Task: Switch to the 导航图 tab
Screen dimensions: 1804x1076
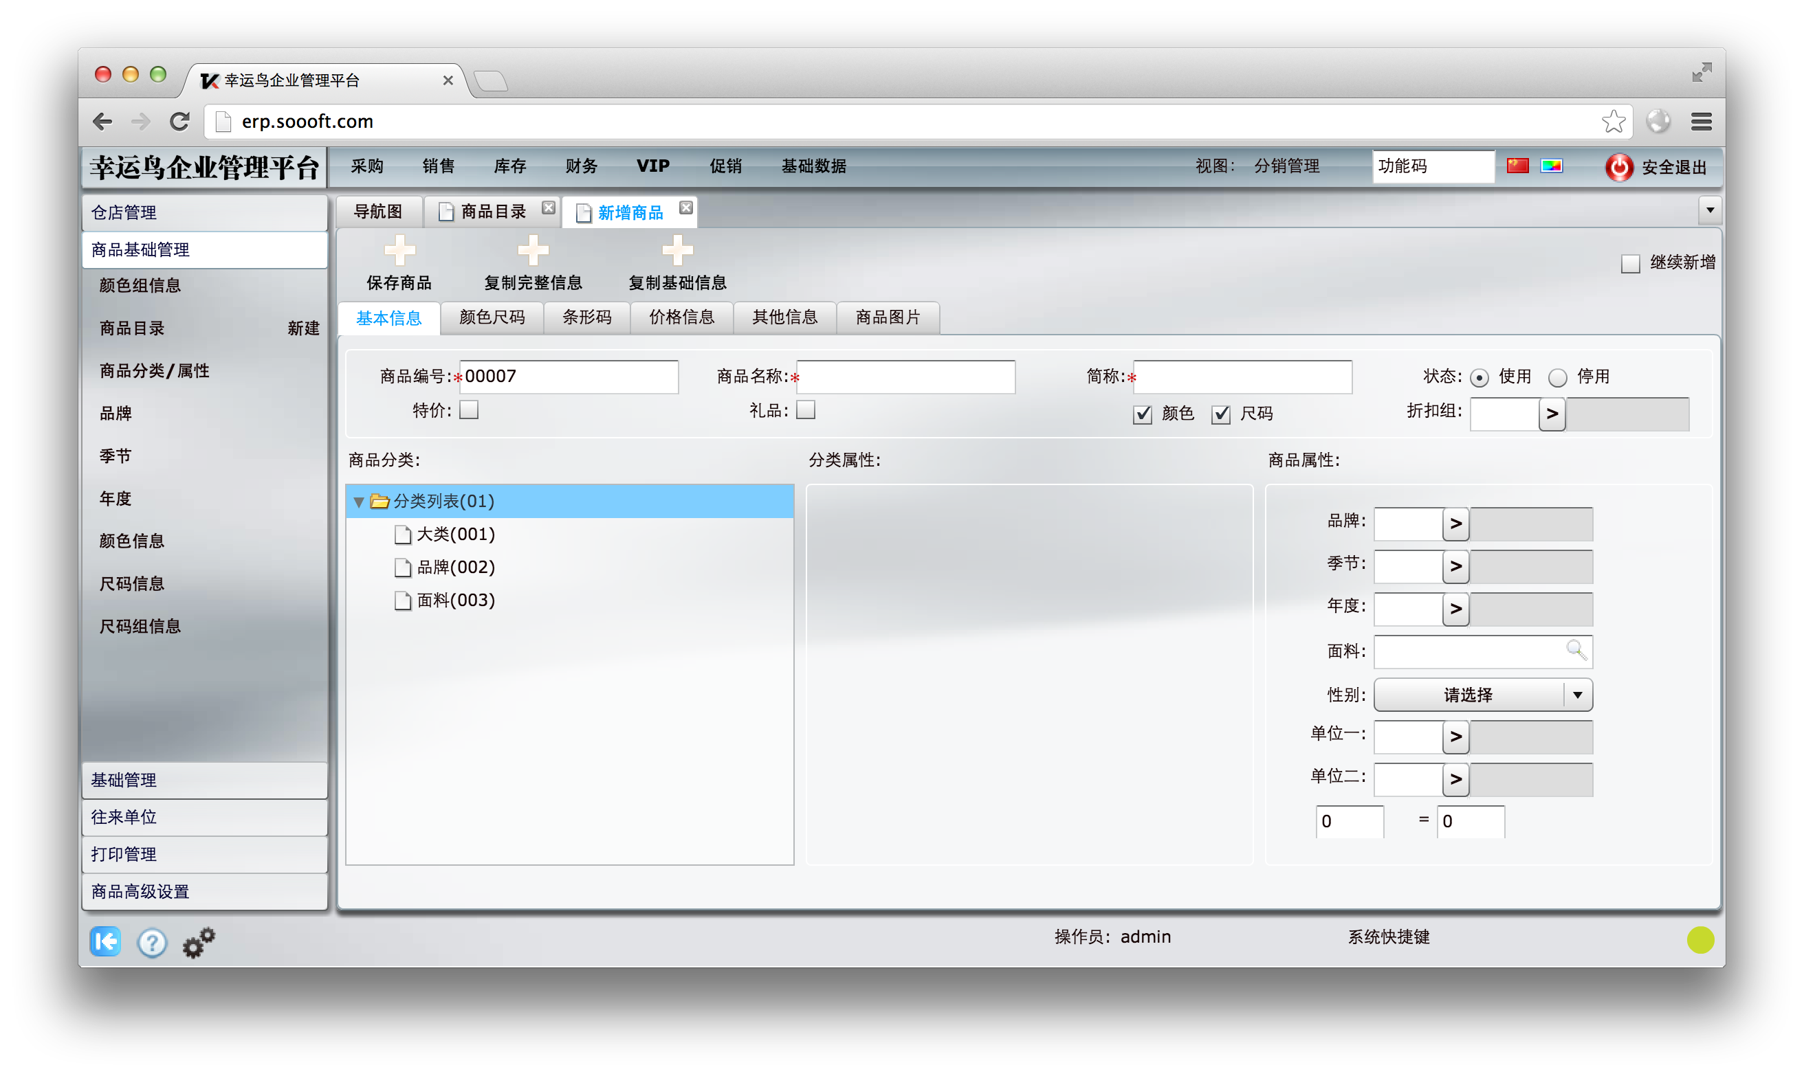Action: [x=378, y=211]
